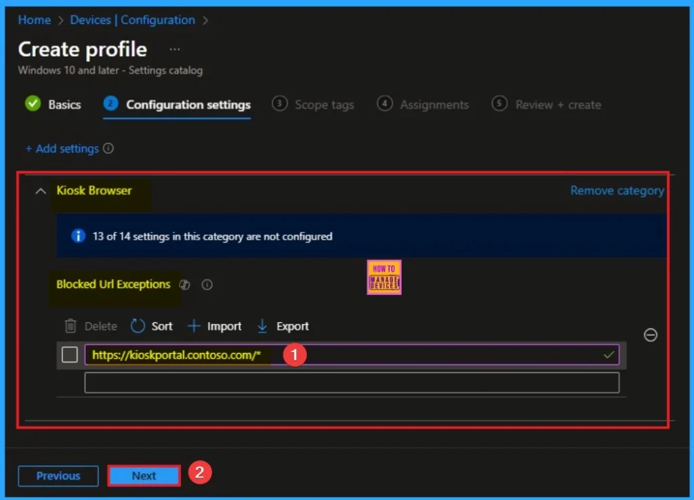The width and height of the screenshot is (694, 500).
Task: Open the ellipsis menu beside Create profile
Action: 175,49
